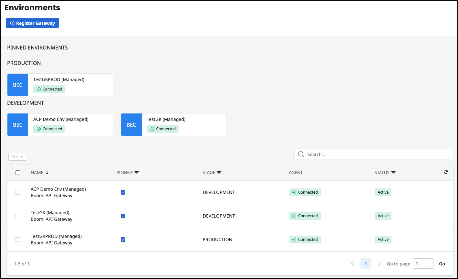458x279 pixels.
Task: Select the ACP Demo Env row checkbox
Action: click(x=18, y=192)
